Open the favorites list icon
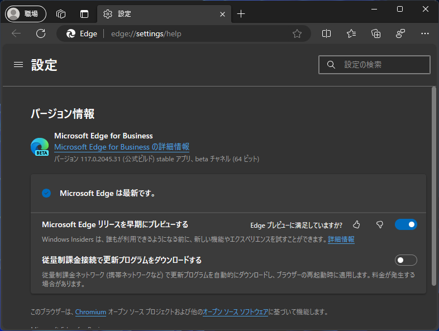This screenshot has height=331, width=439. click(x=351, y=33)
